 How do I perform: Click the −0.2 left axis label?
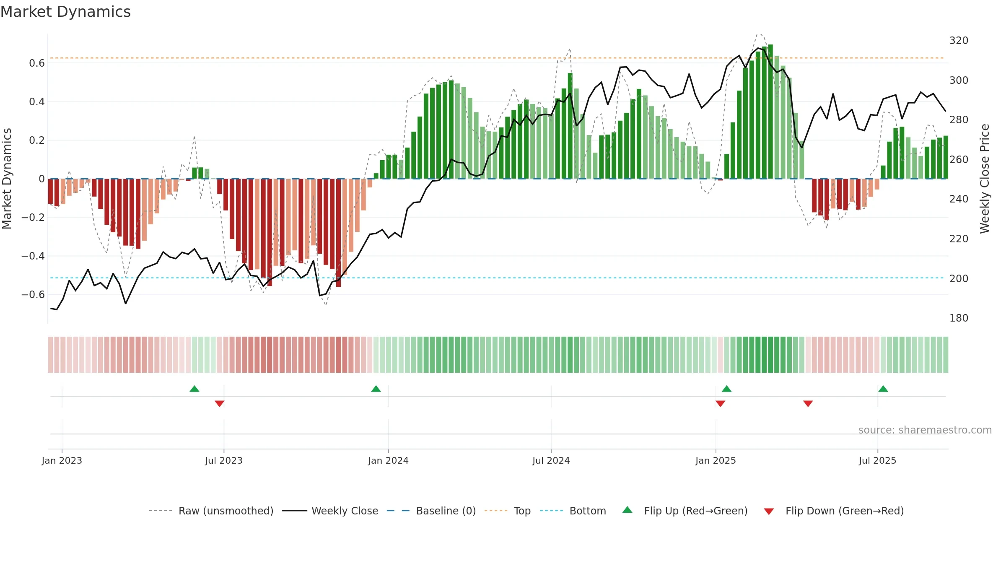click(33, 218)
